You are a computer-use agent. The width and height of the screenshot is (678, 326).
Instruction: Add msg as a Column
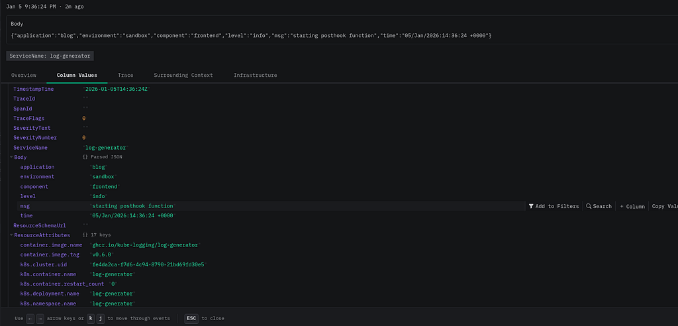(632, 206)
